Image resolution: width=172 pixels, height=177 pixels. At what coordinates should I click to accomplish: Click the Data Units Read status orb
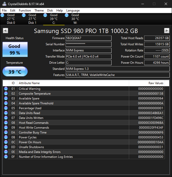[6, 113]
